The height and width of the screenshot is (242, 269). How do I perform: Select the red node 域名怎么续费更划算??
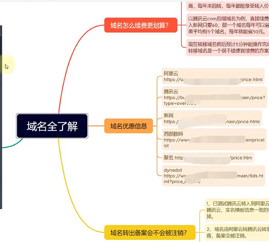pyautogui.click(x=140, y=25)
